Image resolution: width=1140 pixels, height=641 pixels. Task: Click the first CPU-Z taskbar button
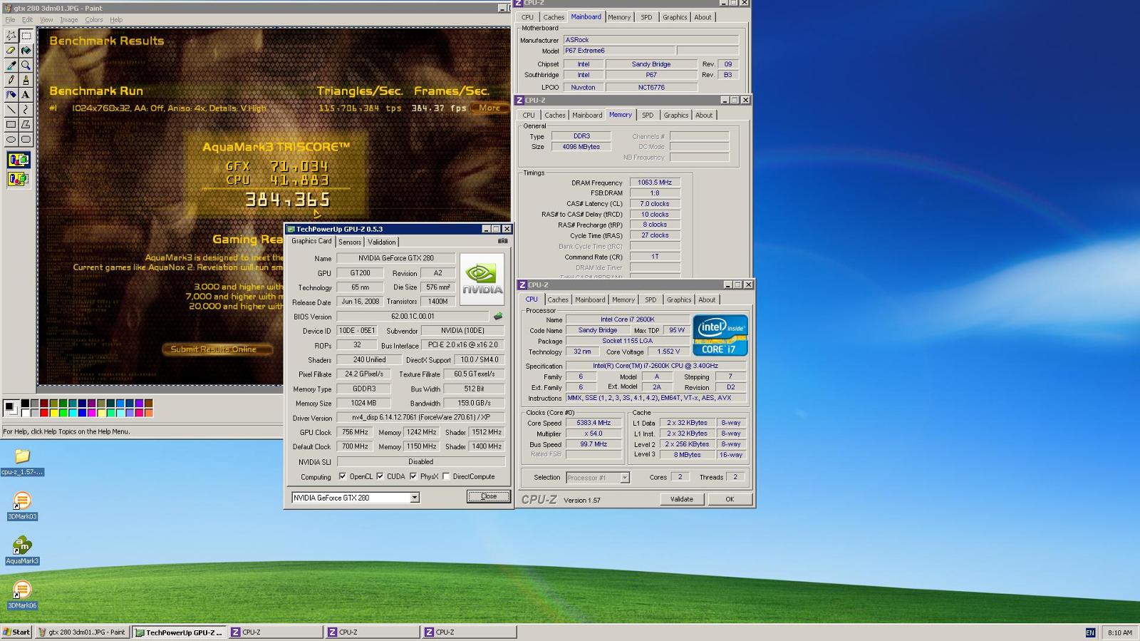tap(276, 632)
